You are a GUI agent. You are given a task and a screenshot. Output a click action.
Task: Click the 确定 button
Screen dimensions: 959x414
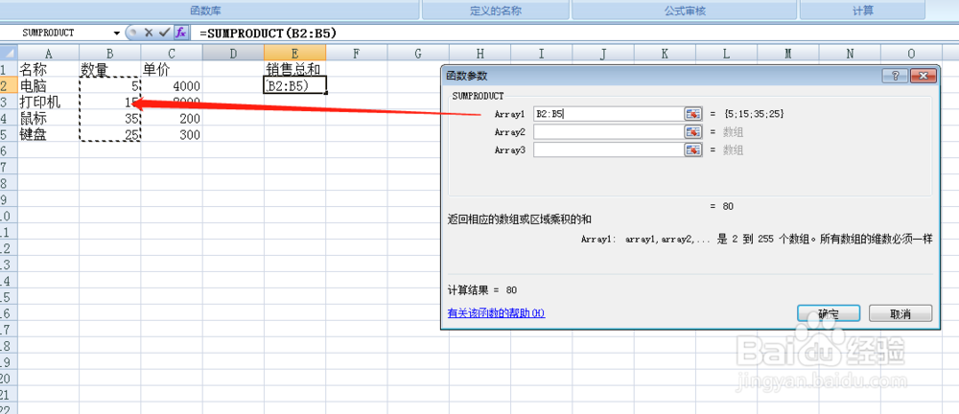[x=829, y=313]
